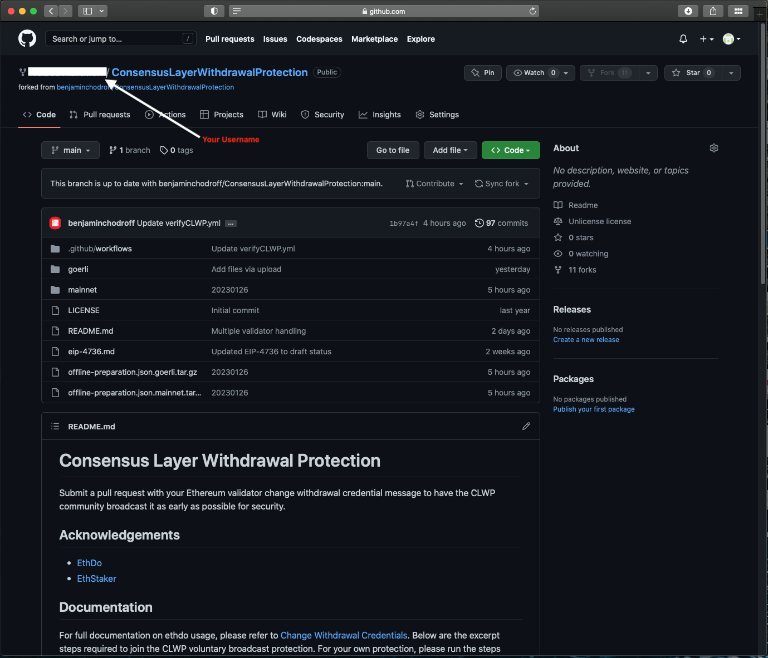This screenshot has width=768, height=658.
Task: Open Codespaces in top navigation
Action: (319, 39)
